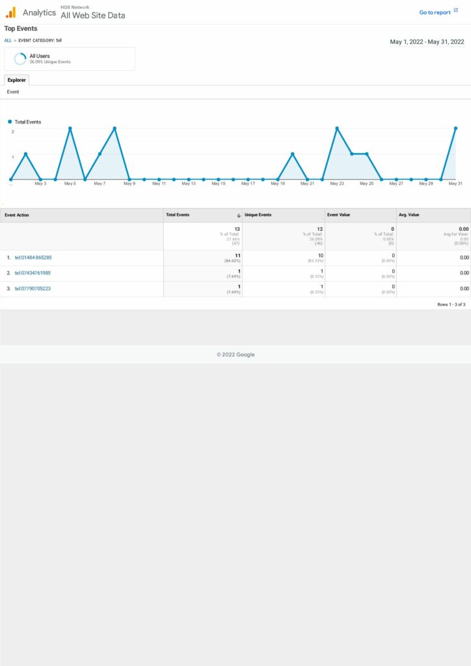
Task: Sort by the Event Action column header
Action: (x=17, y=215)
